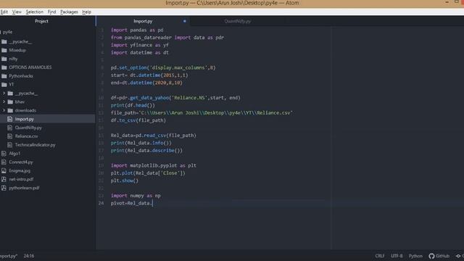Click the top-level __pycache__ folder icon
Image resolution: width=464 pixels, height=261 pixels.
(4, 42)
